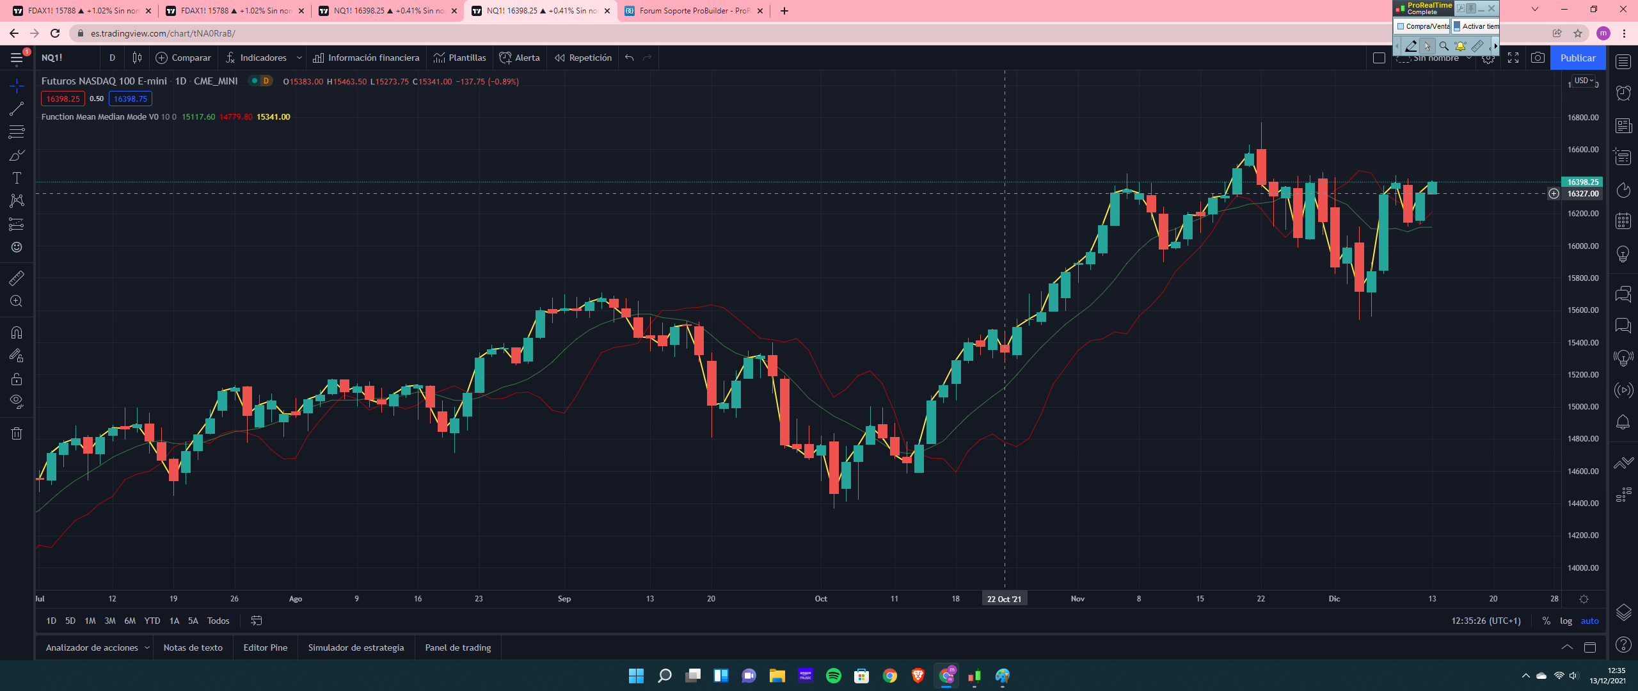Toggle lock all drawing tools
Screen dimensions: 1638x691
pyautogui.click(x=17, y=379)
